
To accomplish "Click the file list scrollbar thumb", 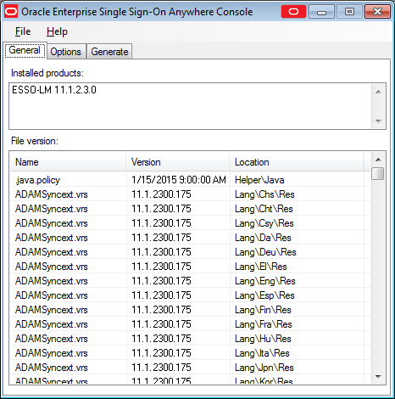I will click(x=378, y=173).
